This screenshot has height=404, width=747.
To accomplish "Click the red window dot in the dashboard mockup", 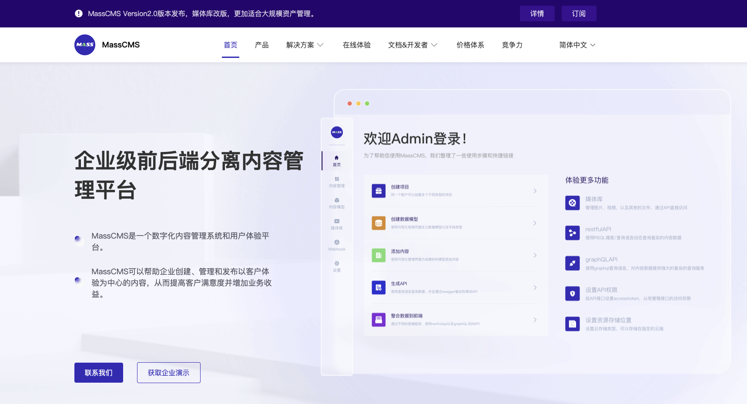I will 350,104.
